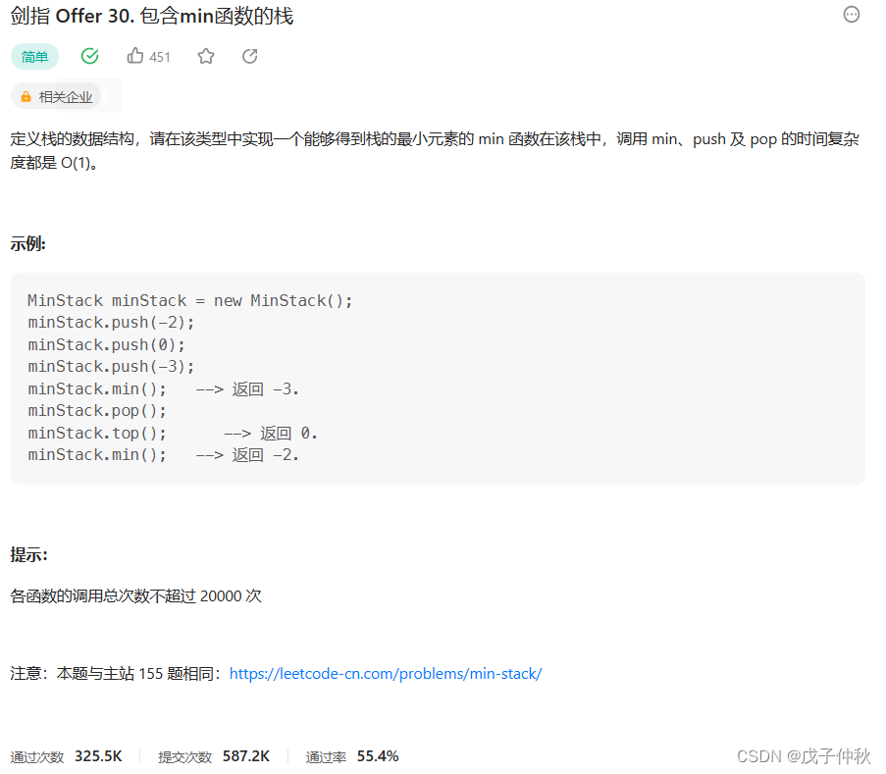Select the 简单 difficulty tab label
Image resolution: width=886 pixels, height=774 pixels.
tap(34, 56)
